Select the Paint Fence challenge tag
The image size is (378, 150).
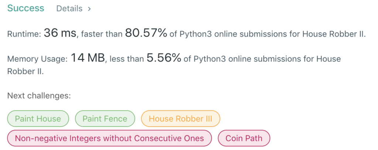(x=105, y=119)
